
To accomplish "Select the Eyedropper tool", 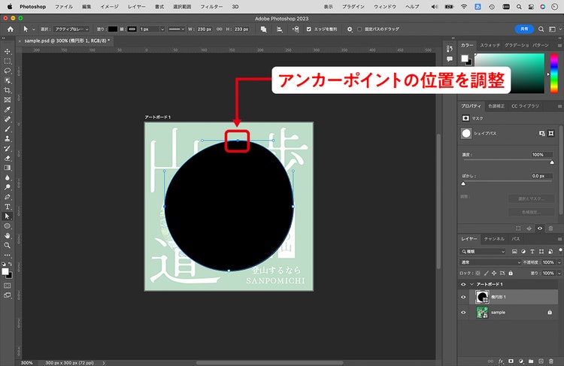I will (8, 110).
